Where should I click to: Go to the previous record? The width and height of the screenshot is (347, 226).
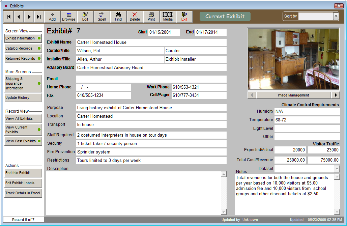coord(19,16)
